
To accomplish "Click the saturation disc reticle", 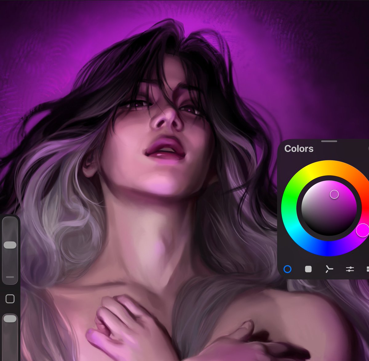I will coord(334,194).
